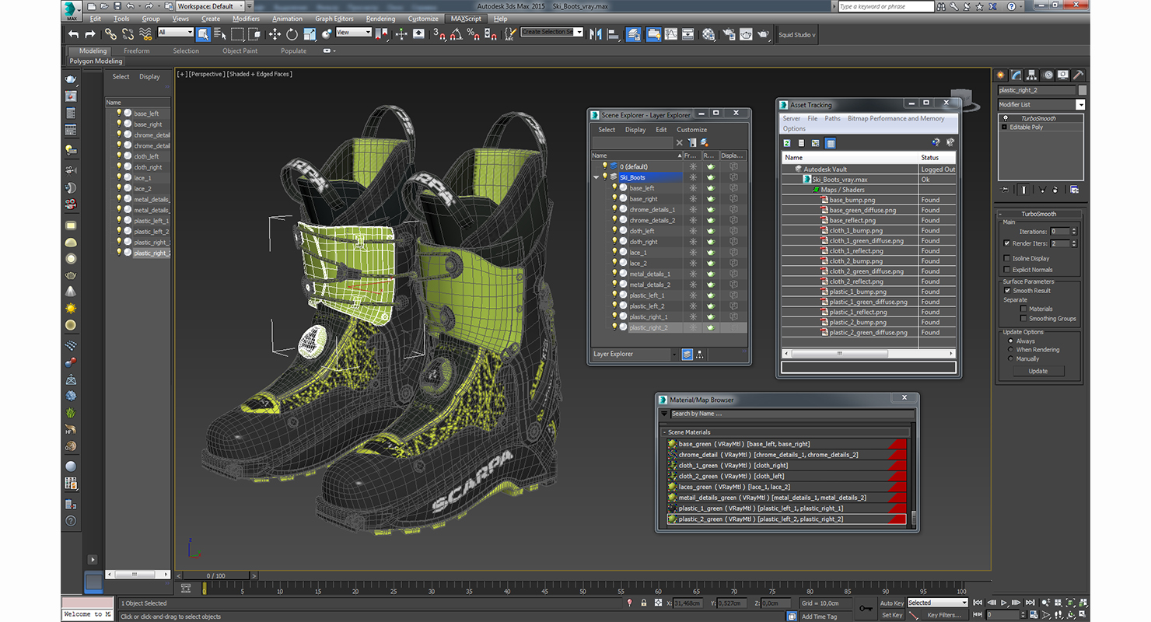
Task: Activate the Select and Link tool
Action: (110, 34)
